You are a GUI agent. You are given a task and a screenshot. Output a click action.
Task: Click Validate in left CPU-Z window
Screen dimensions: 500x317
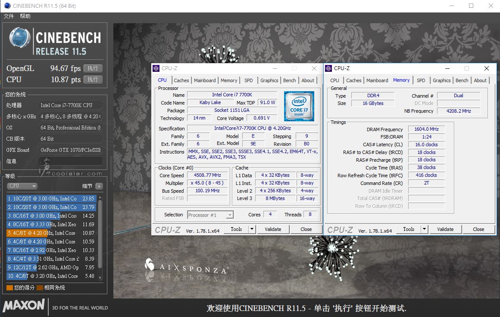273,229
